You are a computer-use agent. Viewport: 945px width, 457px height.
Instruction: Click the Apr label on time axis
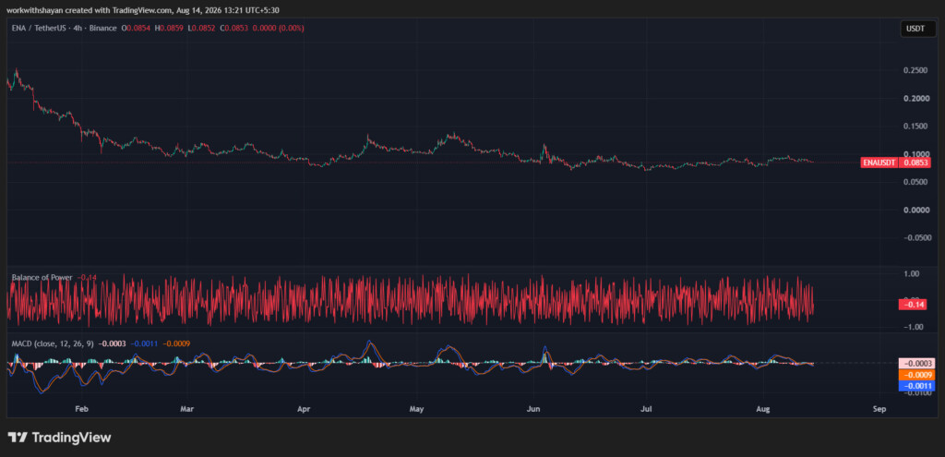(304, 409)
